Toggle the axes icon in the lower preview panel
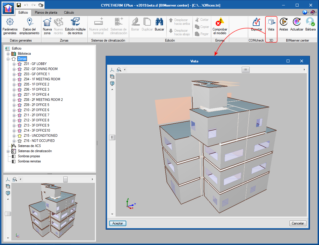 pyautogui.click(x=8, y=179)
